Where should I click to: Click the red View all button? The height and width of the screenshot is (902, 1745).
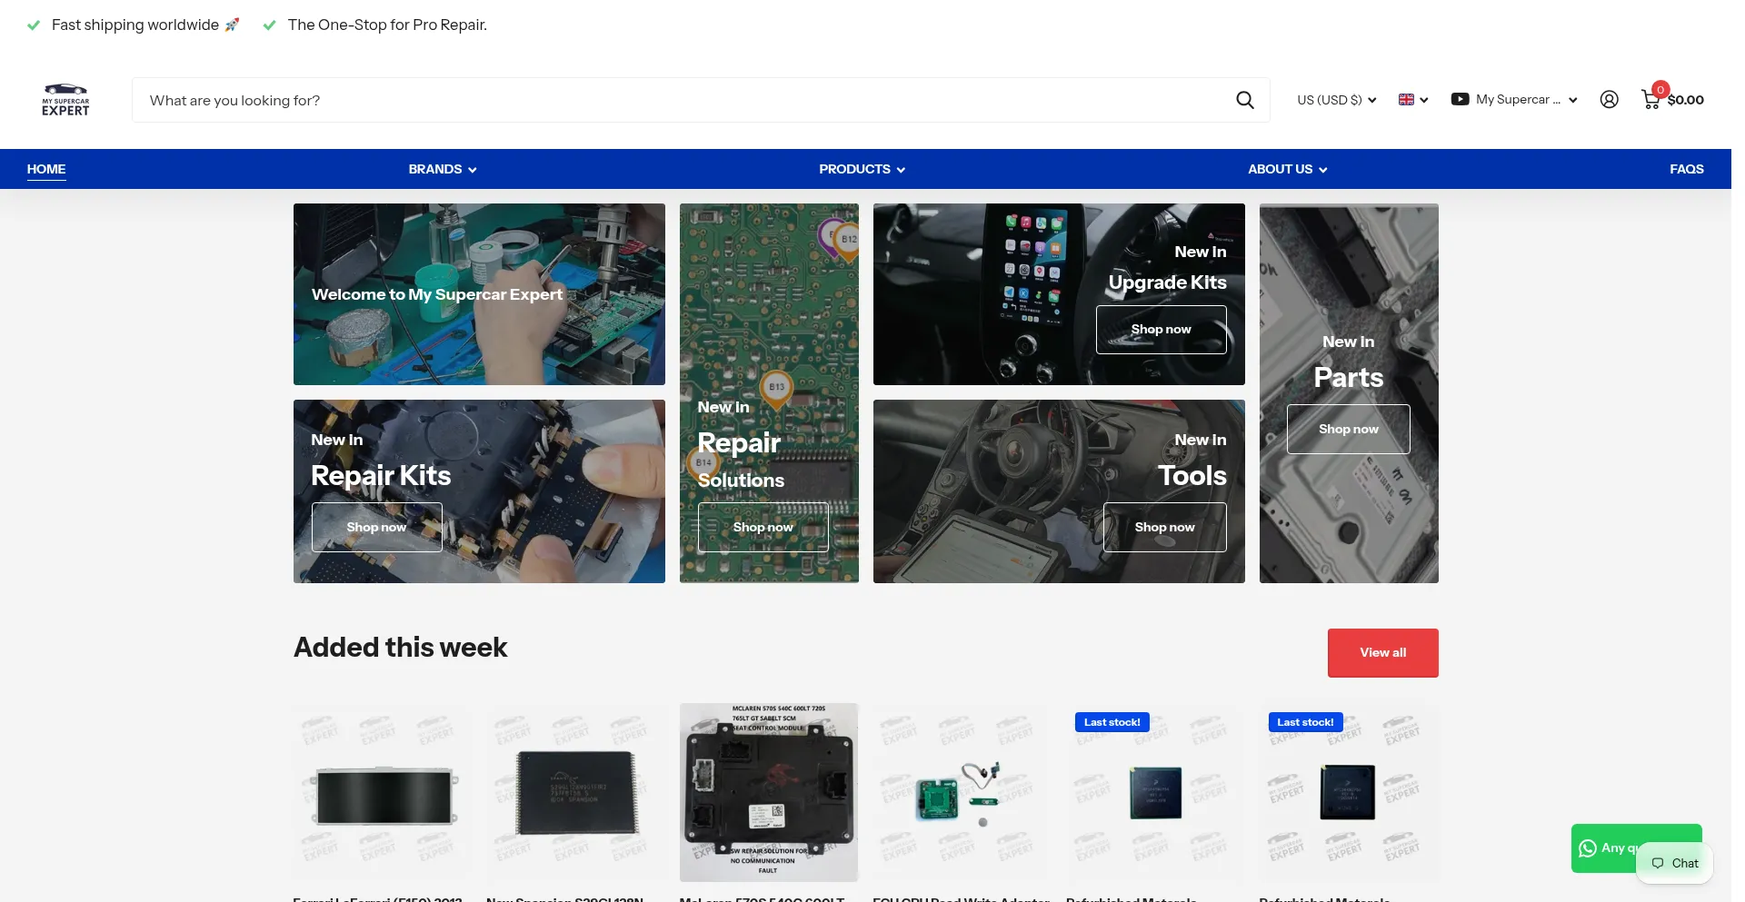tap(1382, 652)
